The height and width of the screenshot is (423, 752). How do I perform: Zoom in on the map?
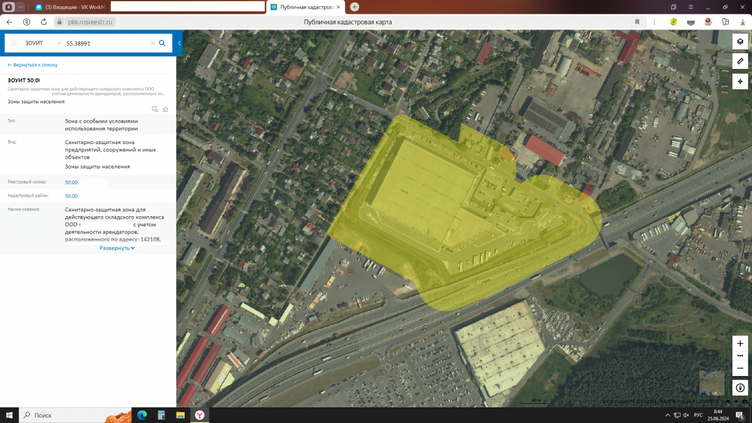(x=740, y=343)
